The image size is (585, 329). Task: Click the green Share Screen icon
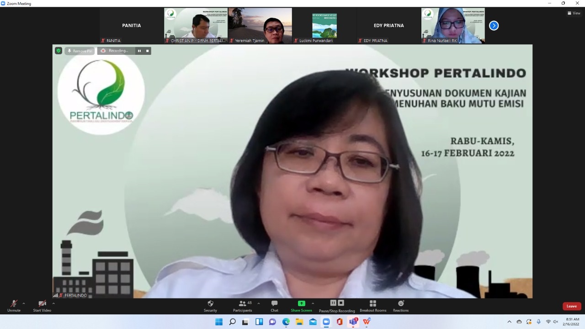(x=301, y=303)
